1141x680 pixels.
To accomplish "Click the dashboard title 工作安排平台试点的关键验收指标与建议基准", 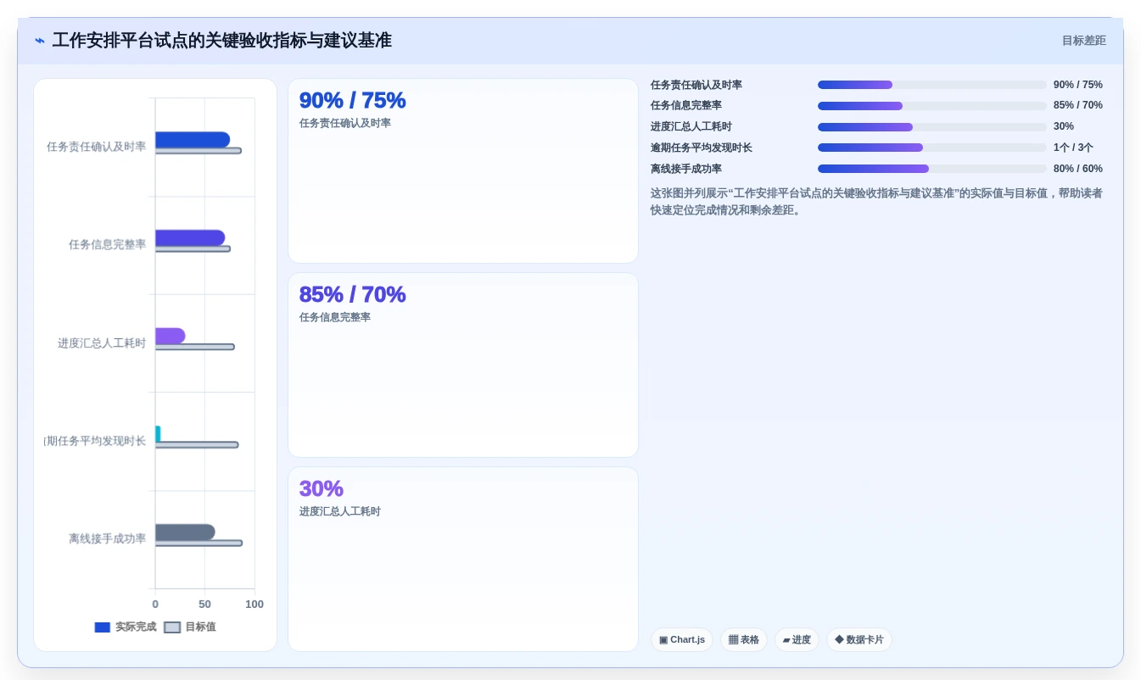I will [x=222, y=41].
